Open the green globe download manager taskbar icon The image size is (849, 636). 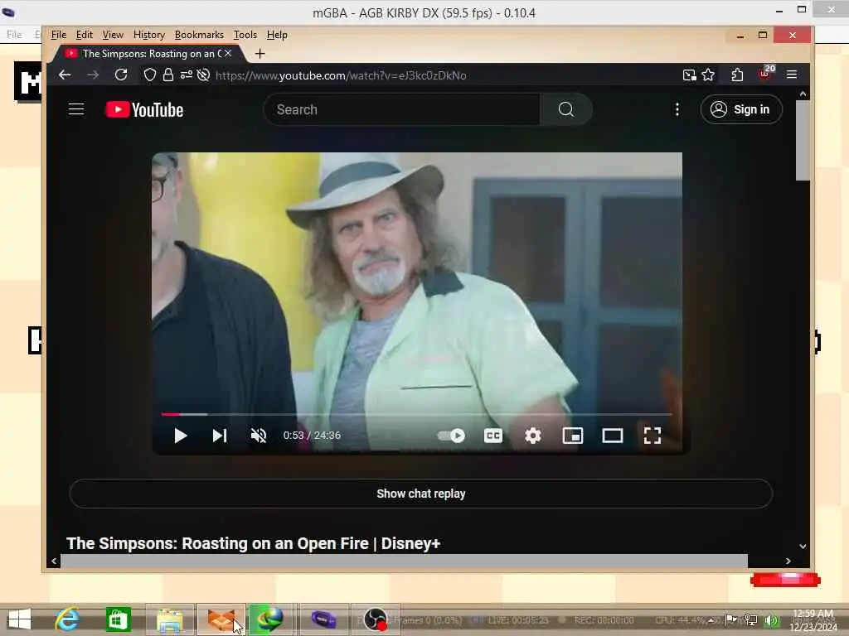pyautogui.click(x=269, y=619)
